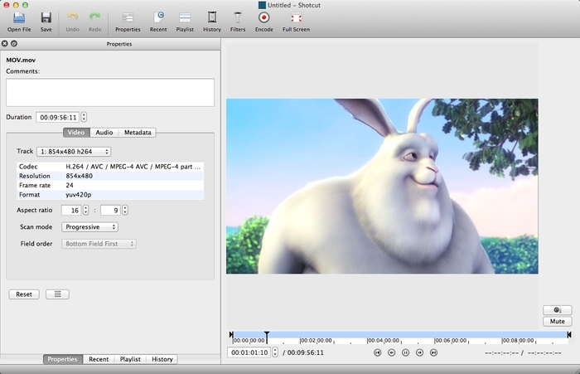
Task: Expand the Track dropdown
Action: 74,152
